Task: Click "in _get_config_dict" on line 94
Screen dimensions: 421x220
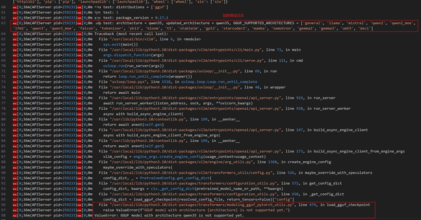Action: click(x=324, y=194)
